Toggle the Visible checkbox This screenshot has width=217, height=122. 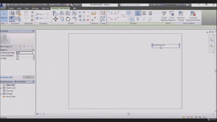18,59
